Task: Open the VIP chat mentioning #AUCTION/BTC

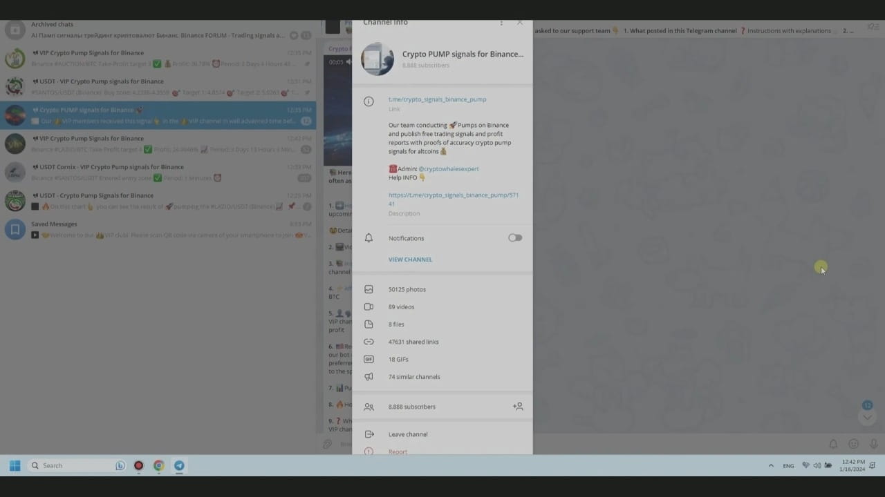Action: tap(158, 59)
